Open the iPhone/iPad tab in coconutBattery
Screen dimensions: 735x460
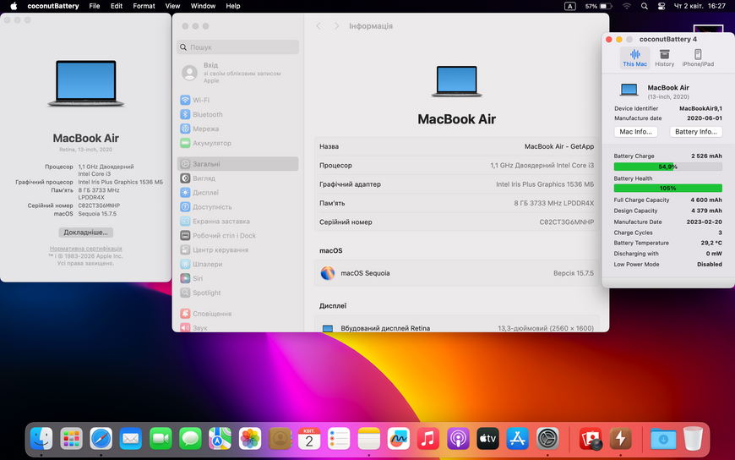(x=698, y=58)
